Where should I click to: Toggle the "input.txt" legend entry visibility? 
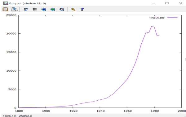[x=157, y=18]
